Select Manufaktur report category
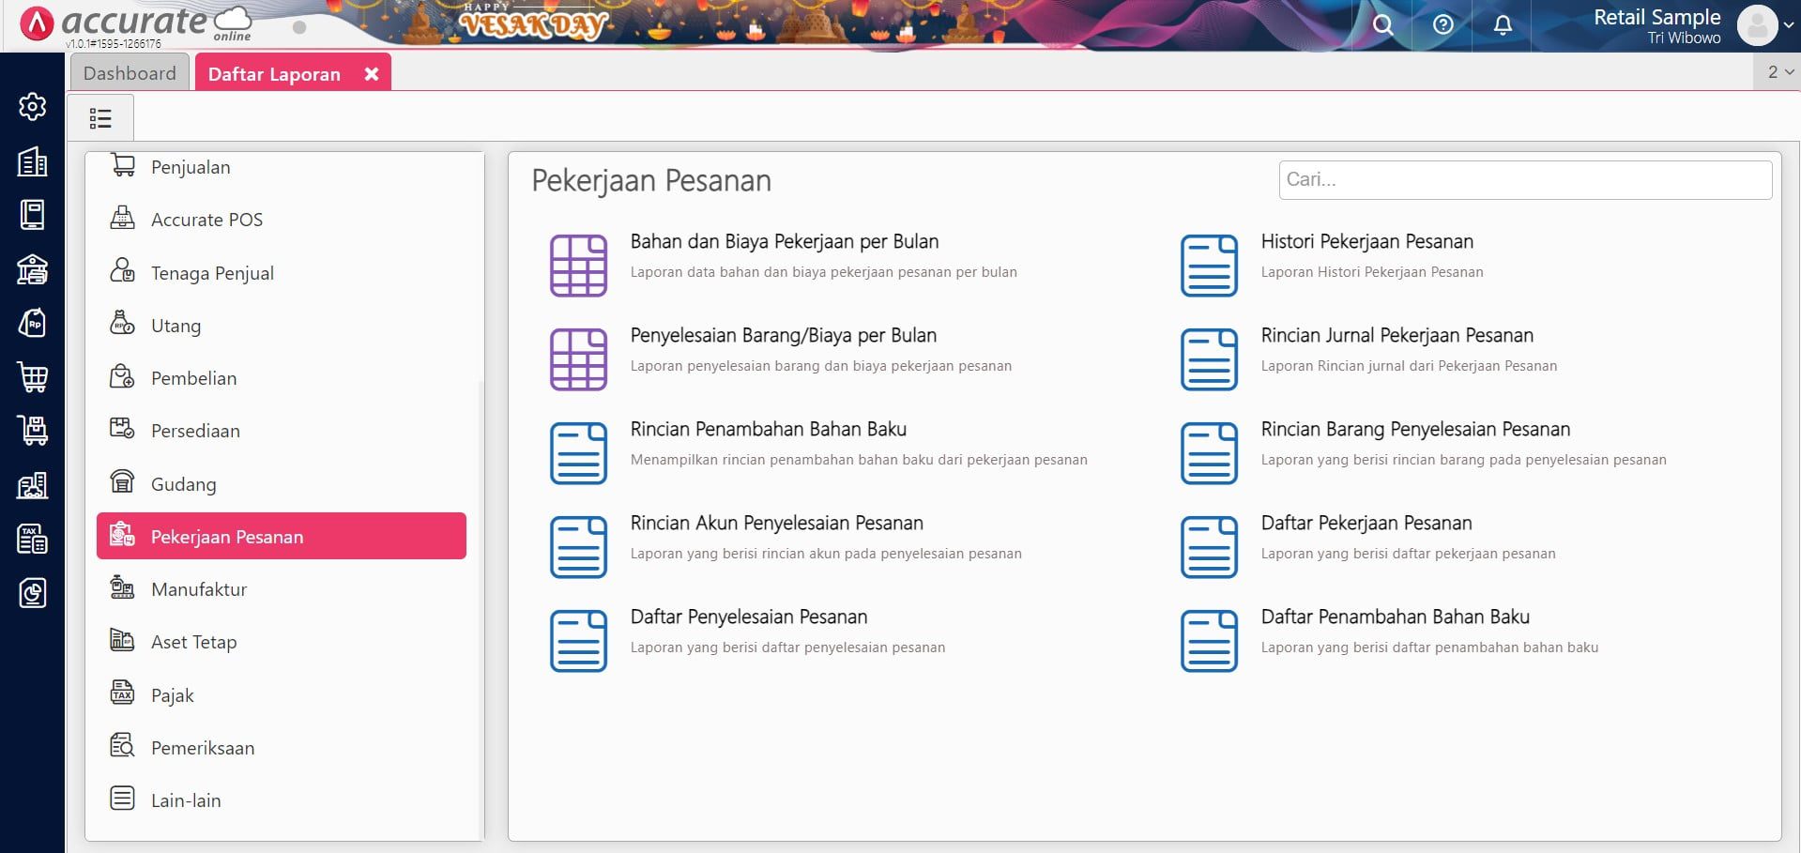The width and height of the screenshot is (1801, 853). pyautogui.click(x=199, y=589)
